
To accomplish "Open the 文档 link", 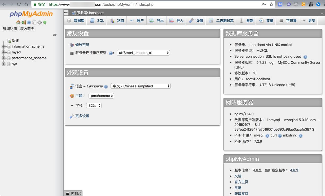I will pos(238,176).
